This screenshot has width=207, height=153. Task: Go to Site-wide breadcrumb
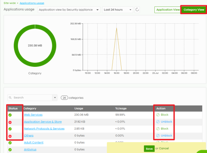tap(10, 3)
